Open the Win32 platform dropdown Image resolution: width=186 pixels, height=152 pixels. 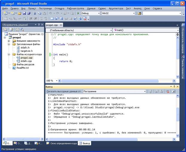(134, 13)
